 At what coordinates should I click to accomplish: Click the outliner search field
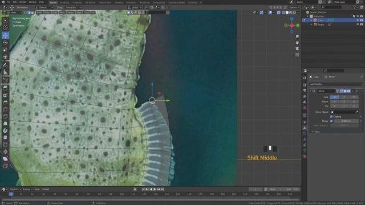[x=331, y=7]
